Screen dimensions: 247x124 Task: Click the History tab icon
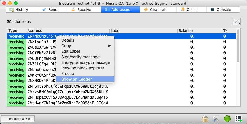[x=11, y=10]
